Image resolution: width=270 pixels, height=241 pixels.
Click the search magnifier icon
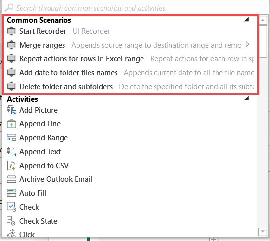tap(9, 8)
